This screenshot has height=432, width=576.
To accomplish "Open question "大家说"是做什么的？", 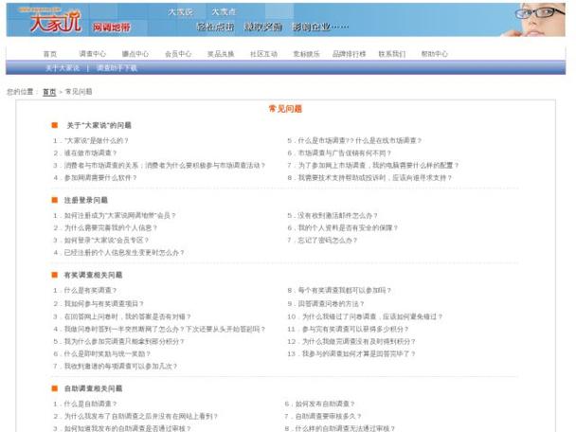I will point(97,141).
